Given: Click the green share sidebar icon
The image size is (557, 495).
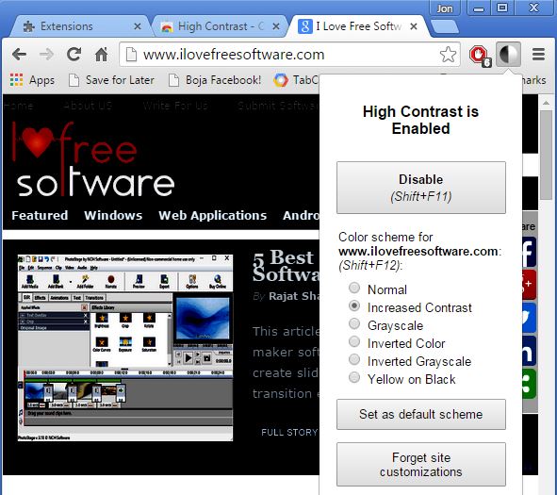Looking at the screenshot, I should [529, 384].
